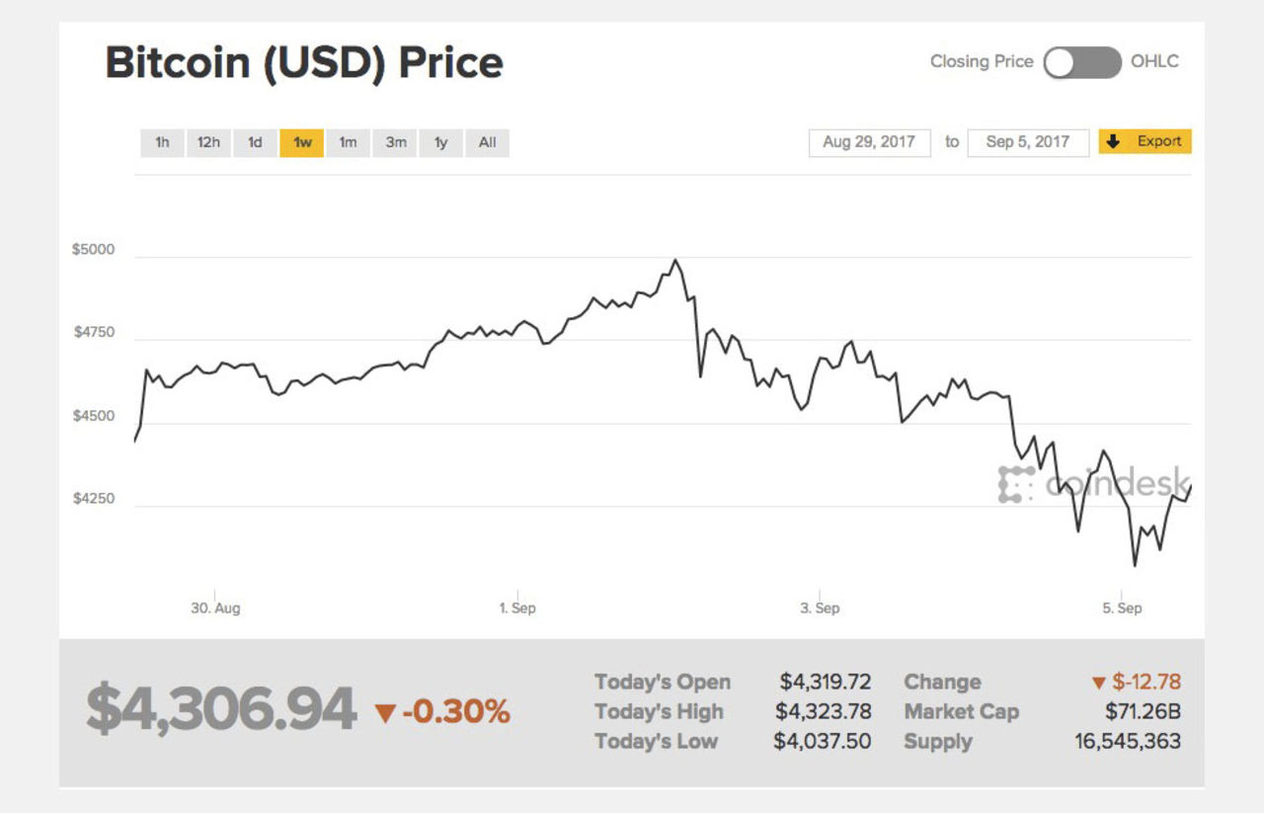The image size is (1264, 813).
Task: Click the Sep 5, 2017 end date field
Action: pyautogui.click(x=1028, y=142)
